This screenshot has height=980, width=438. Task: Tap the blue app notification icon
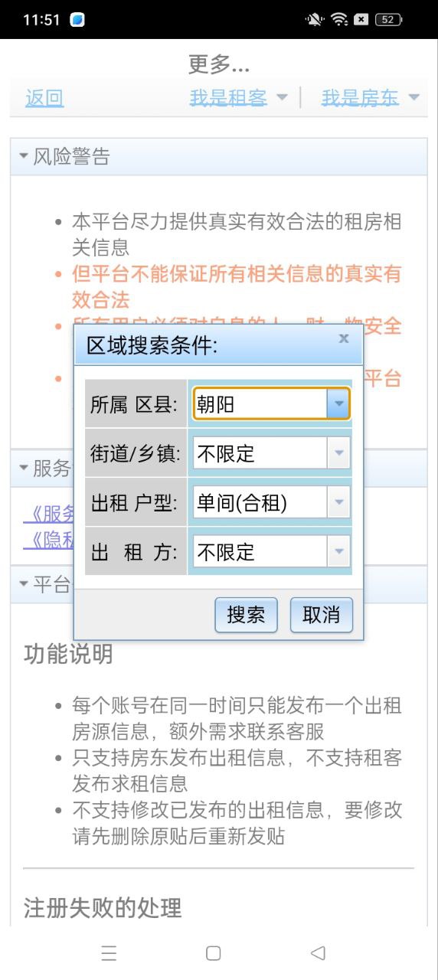point(77,20)
